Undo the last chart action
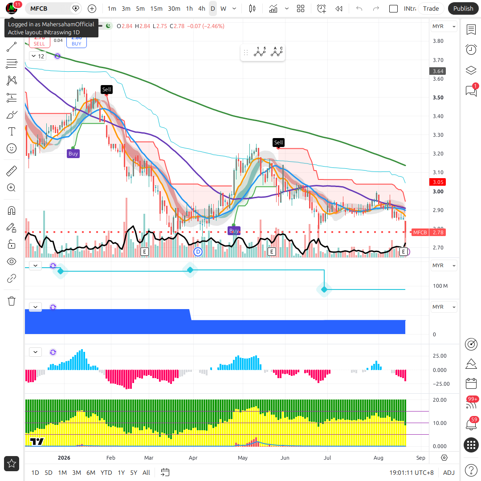The height and width of the screenshot is (481, 481). (x=359, y=8)
